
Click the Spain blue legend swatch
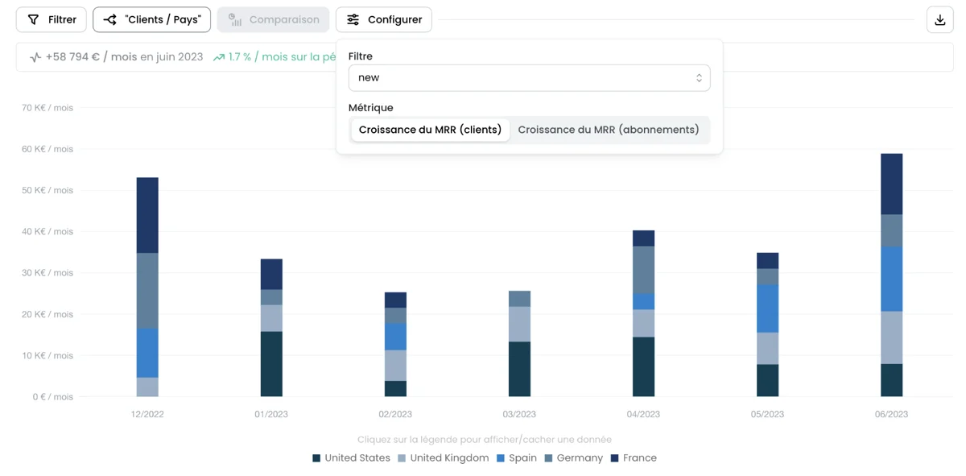tap(501, 457)
